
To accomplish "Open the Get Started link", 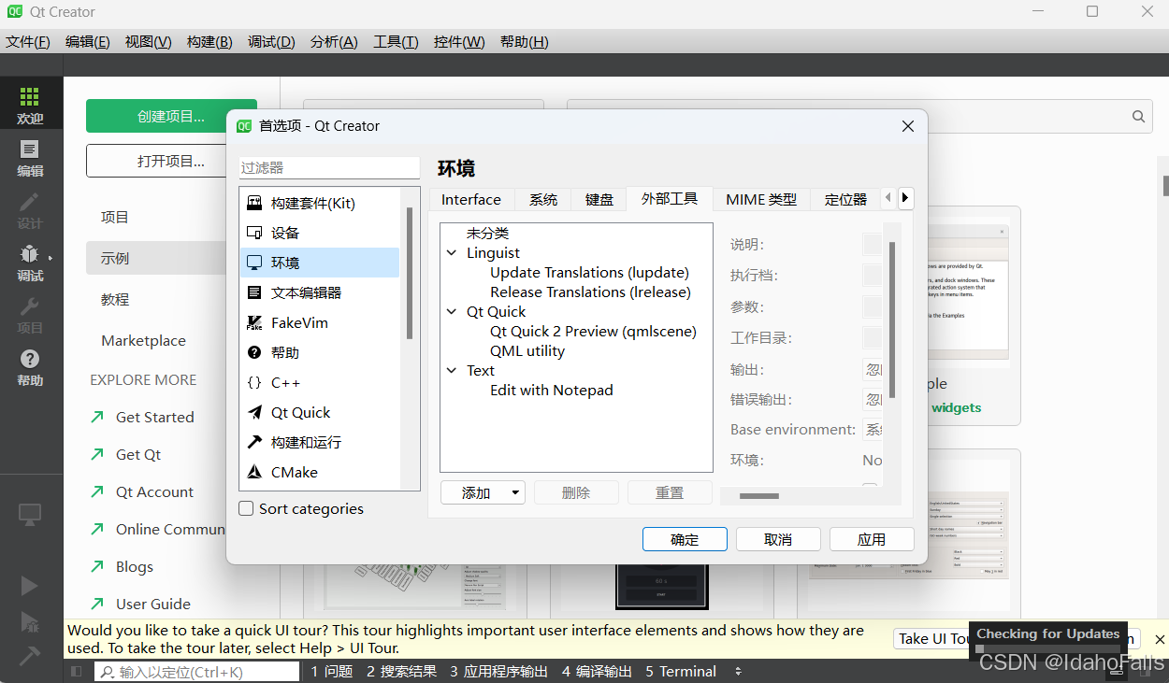I will click(x=154, y=417).
